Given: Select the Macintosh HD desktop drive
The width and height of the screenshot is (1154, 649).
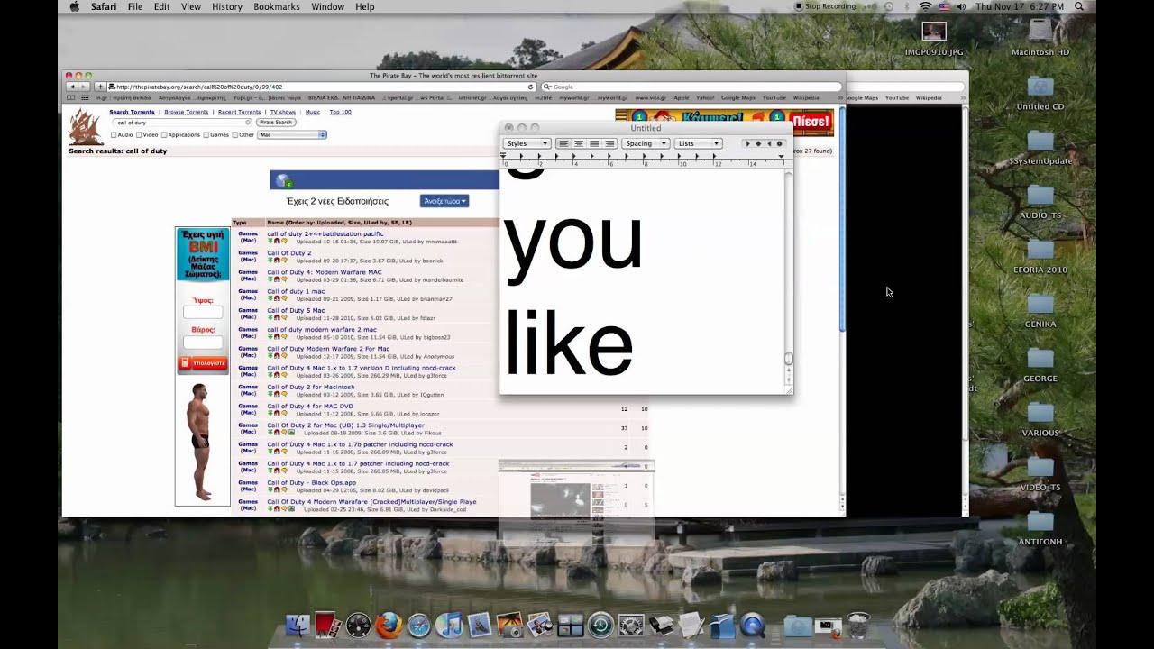Looking at the screenshot, I should [x=1040, y=32].
